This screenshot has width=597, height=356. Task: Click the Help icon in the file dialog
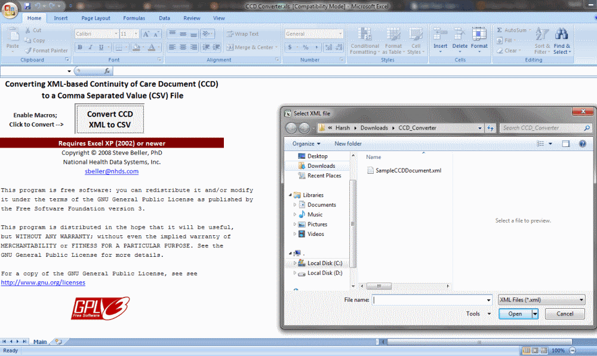click(583, 143)
